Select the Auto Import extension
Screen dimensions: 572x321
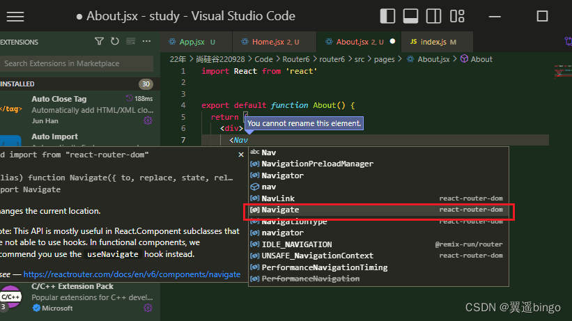[x=80, y=138]
